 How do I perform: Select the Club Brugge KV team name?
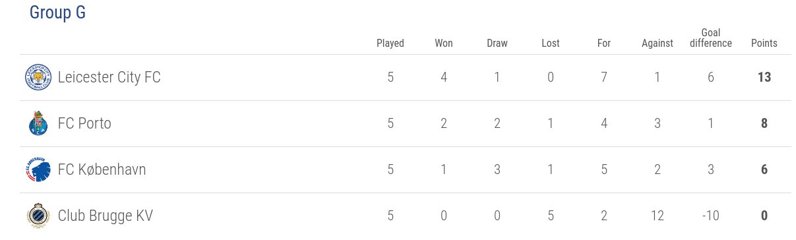pos(106,216)
